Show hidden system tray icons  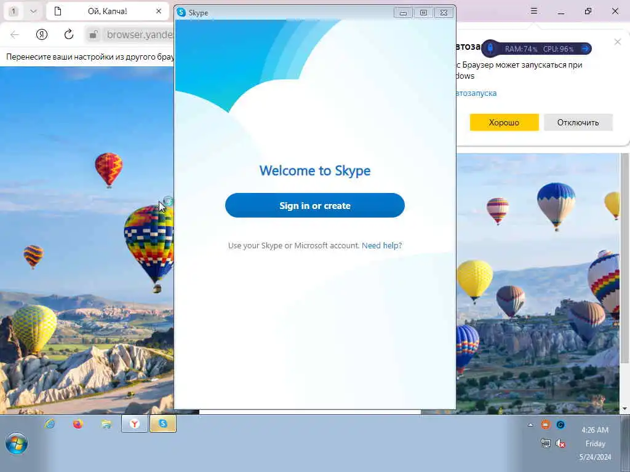click(531, 425)
